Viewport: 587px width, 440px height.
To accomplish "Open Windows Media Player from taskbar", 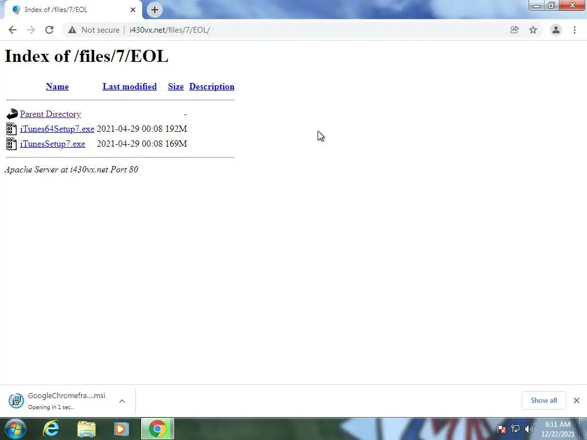I will pos(121,429).
